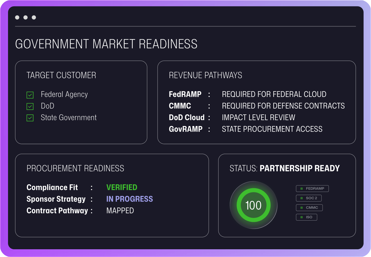Toggle the State Government checkbox
This screenshot has height=257, width=371.
30,118
